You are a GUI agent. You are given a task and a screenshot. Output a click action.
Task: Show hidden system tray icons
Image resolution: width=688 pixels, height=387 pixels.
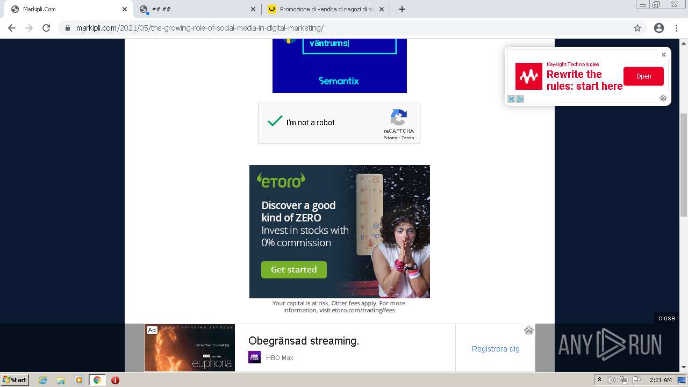(x=599, y=379)
